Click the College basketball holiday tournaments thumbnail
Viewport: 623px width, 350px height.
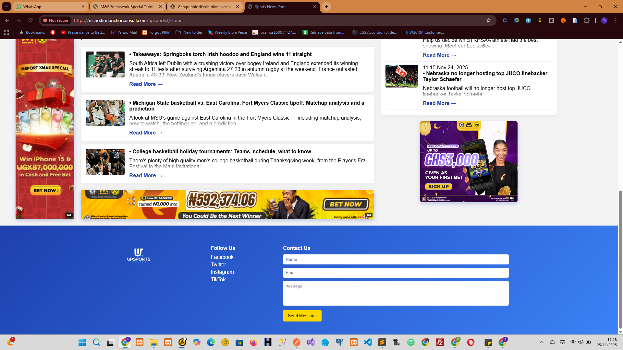pos(105,162)
